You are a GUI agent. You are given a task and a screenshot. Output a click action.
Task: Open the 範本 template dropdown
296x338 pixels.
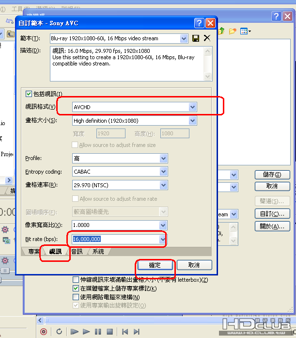coord(184,39)
